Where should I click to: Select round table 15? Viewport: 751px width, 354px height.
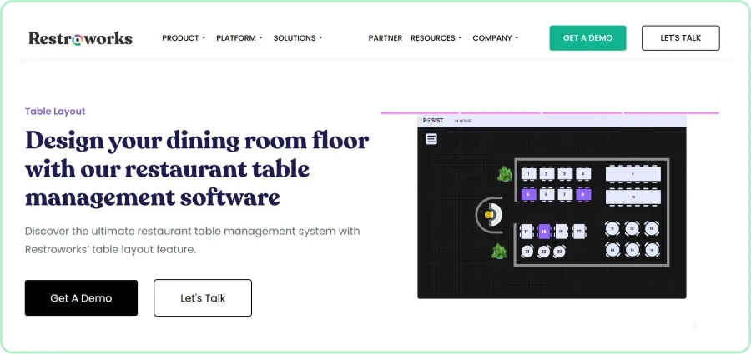click(x=632, y=250)
